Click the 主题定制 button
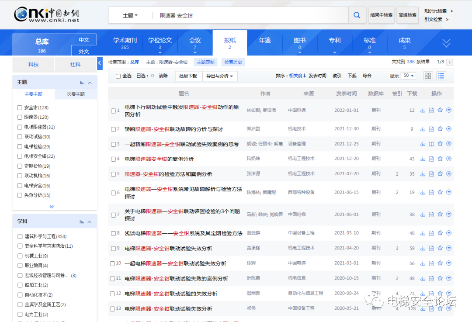This screenshot has width=472, height=322. 205,62
